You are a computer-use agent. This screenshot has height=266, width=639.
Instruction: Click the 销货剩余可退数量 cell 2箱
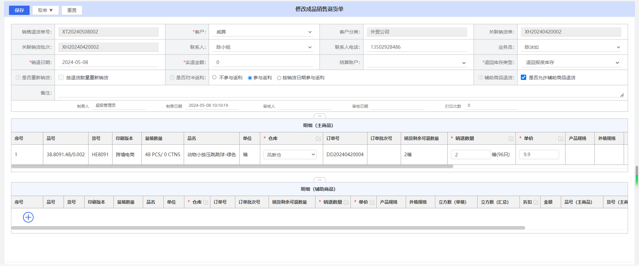click(x=408, y=155)
